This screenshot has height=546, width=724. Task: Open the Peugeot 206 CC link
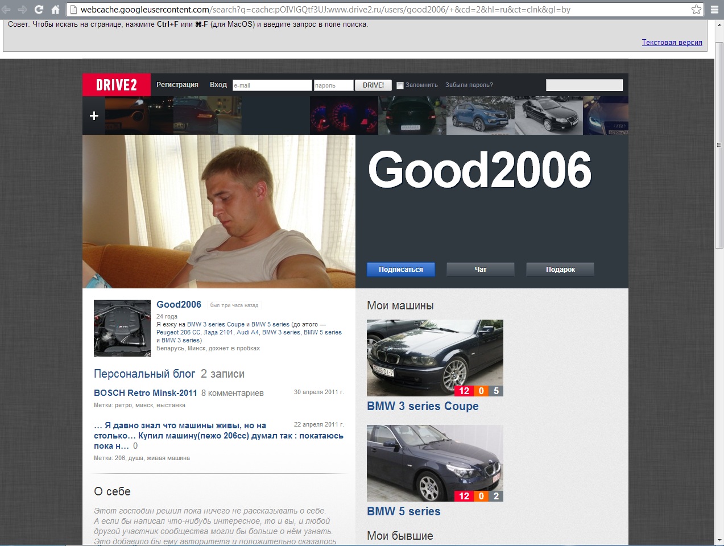179,332
